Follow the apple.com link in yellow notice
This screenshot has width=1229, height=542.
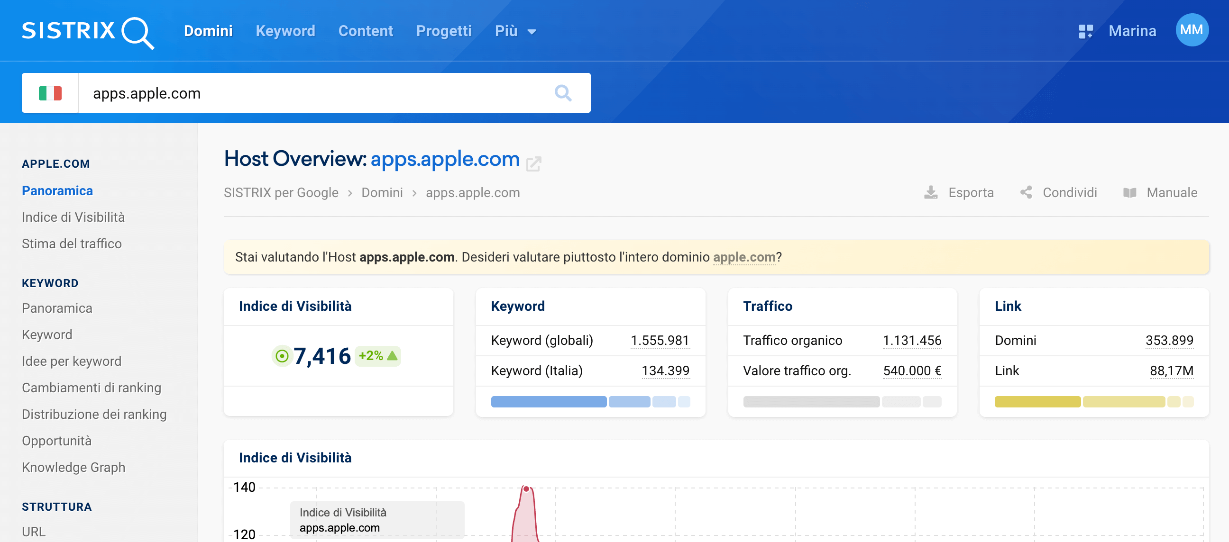[744, 257]
